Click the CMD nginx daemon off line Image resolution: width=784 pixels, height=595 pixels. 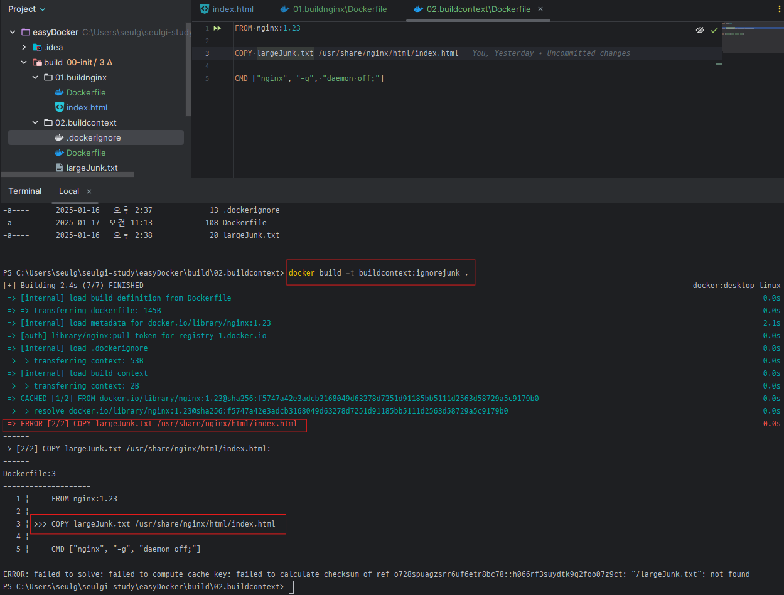[309, 78]
